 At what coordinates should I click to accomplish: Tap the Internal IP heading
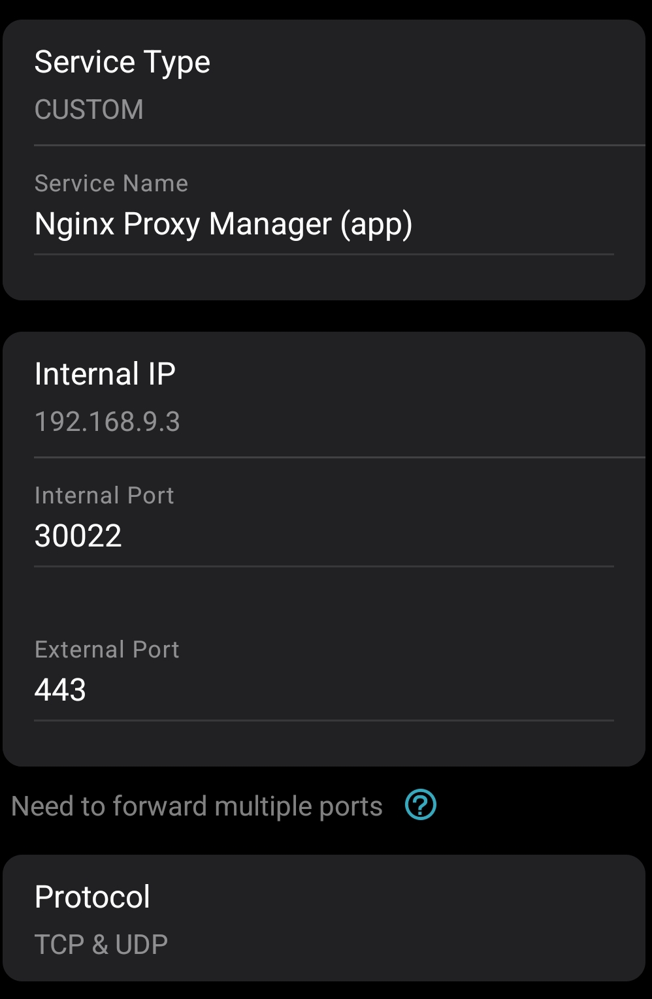(105, 374)
